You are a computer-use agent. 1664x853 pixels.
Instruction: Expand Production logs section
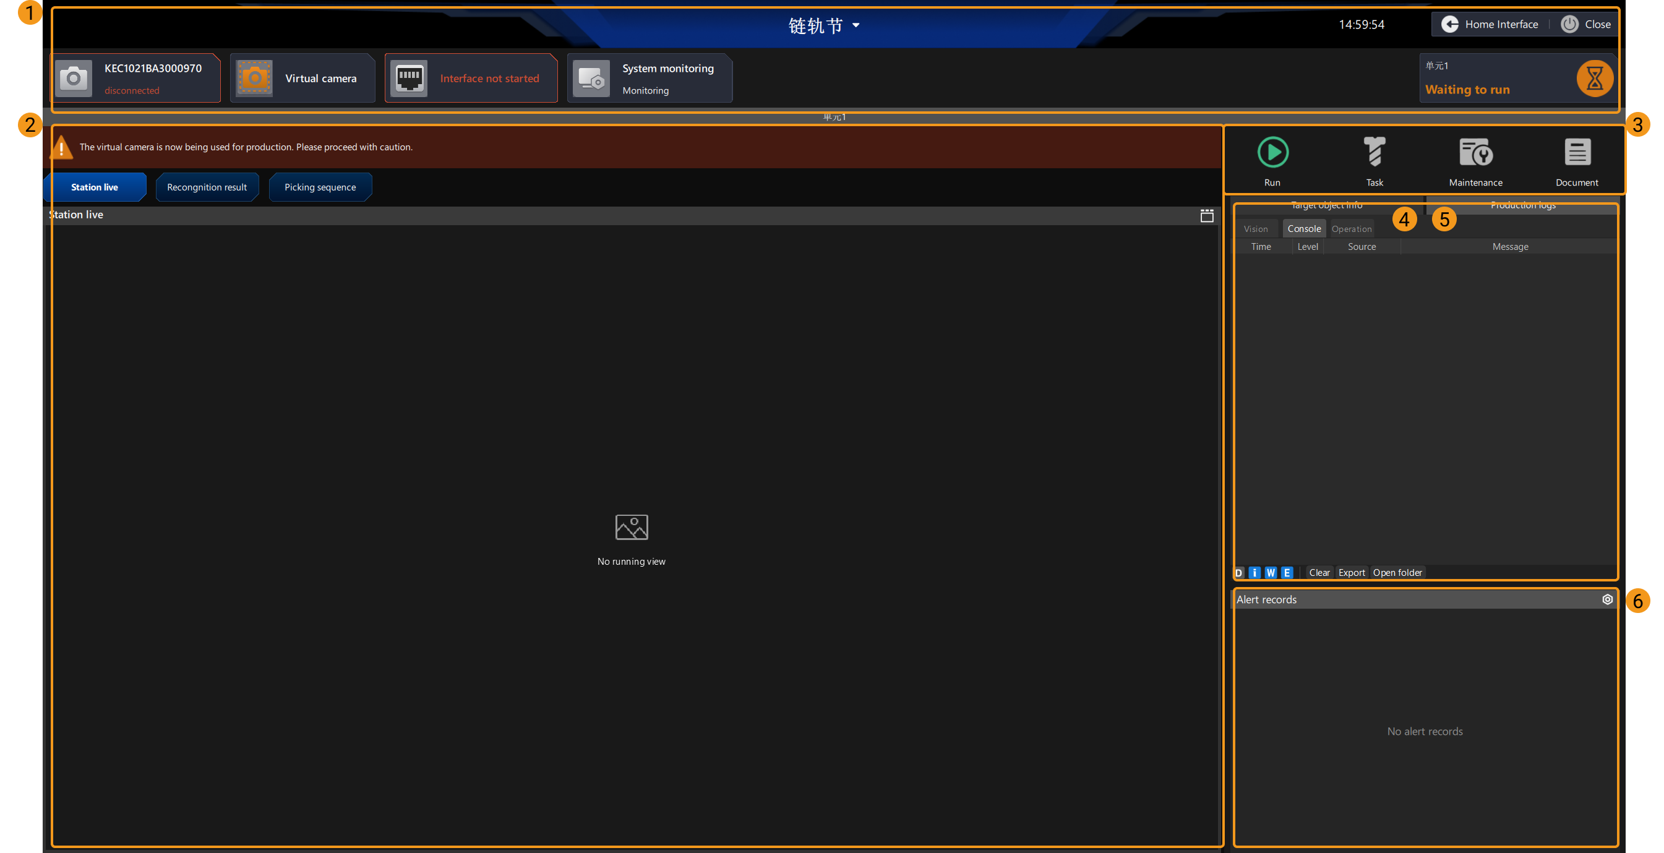[1522, 205]
